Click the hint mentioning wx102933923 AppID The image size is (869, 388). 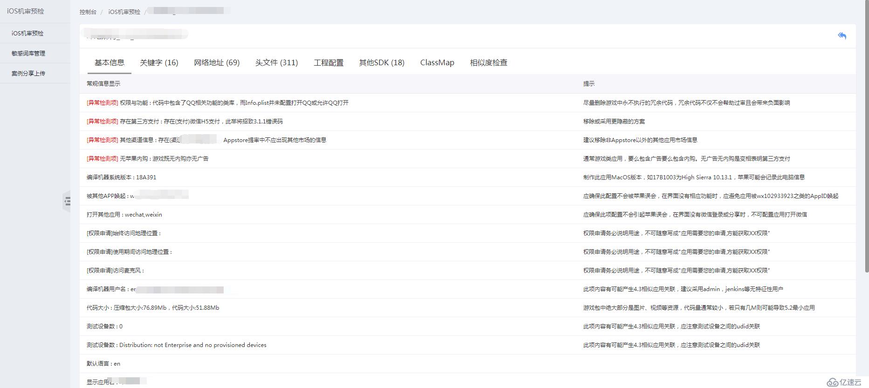[x=711, y=196]
